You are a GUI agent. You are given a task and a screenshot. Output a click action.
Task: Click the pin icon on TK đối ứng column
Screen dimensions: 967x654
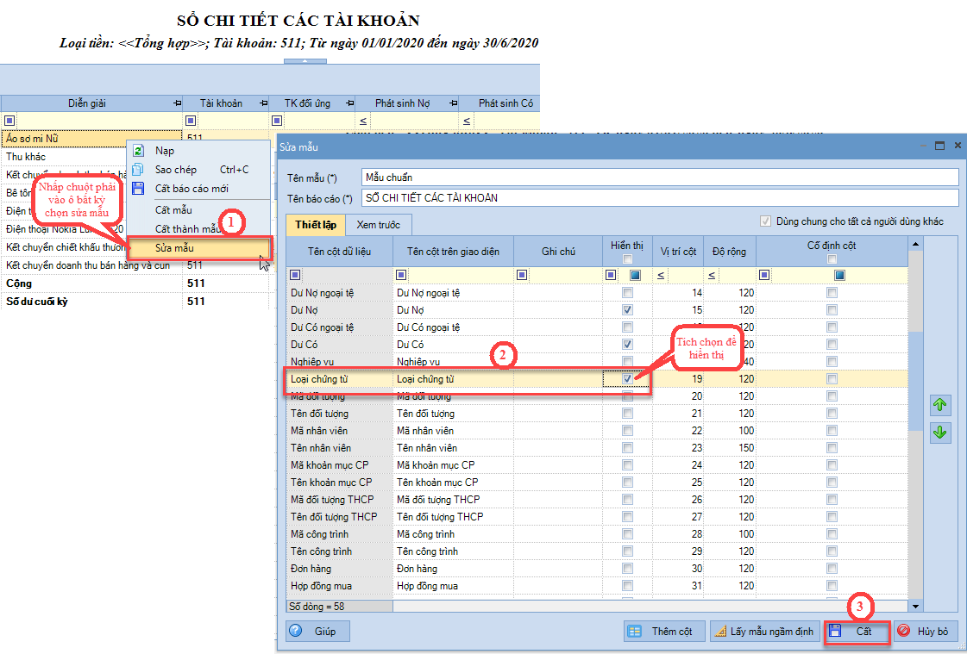point(350,103)
